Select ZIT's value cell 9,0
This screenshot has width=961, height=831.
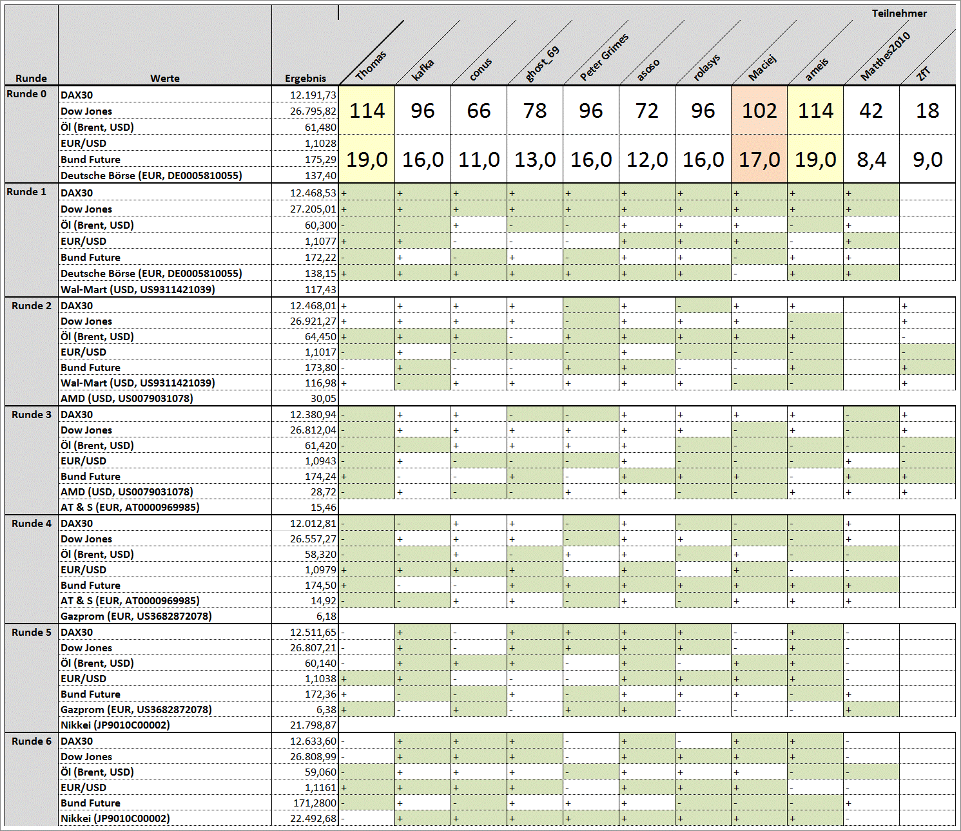pyautogui.click(x=927, y=159)
